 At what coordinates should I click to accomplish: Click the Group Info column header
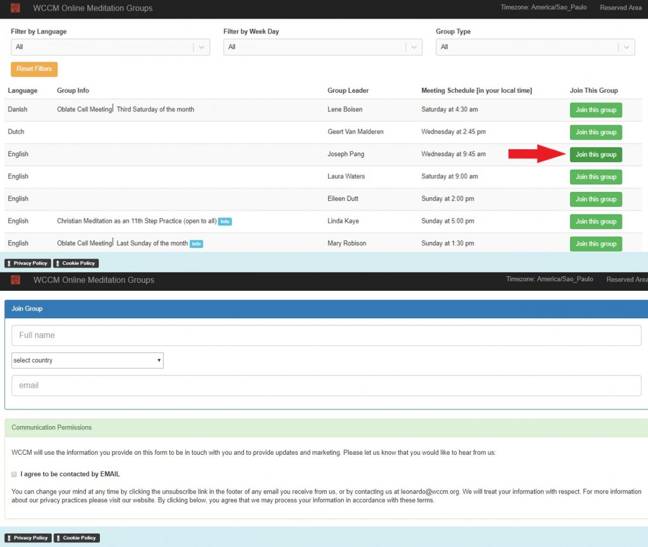73,91
